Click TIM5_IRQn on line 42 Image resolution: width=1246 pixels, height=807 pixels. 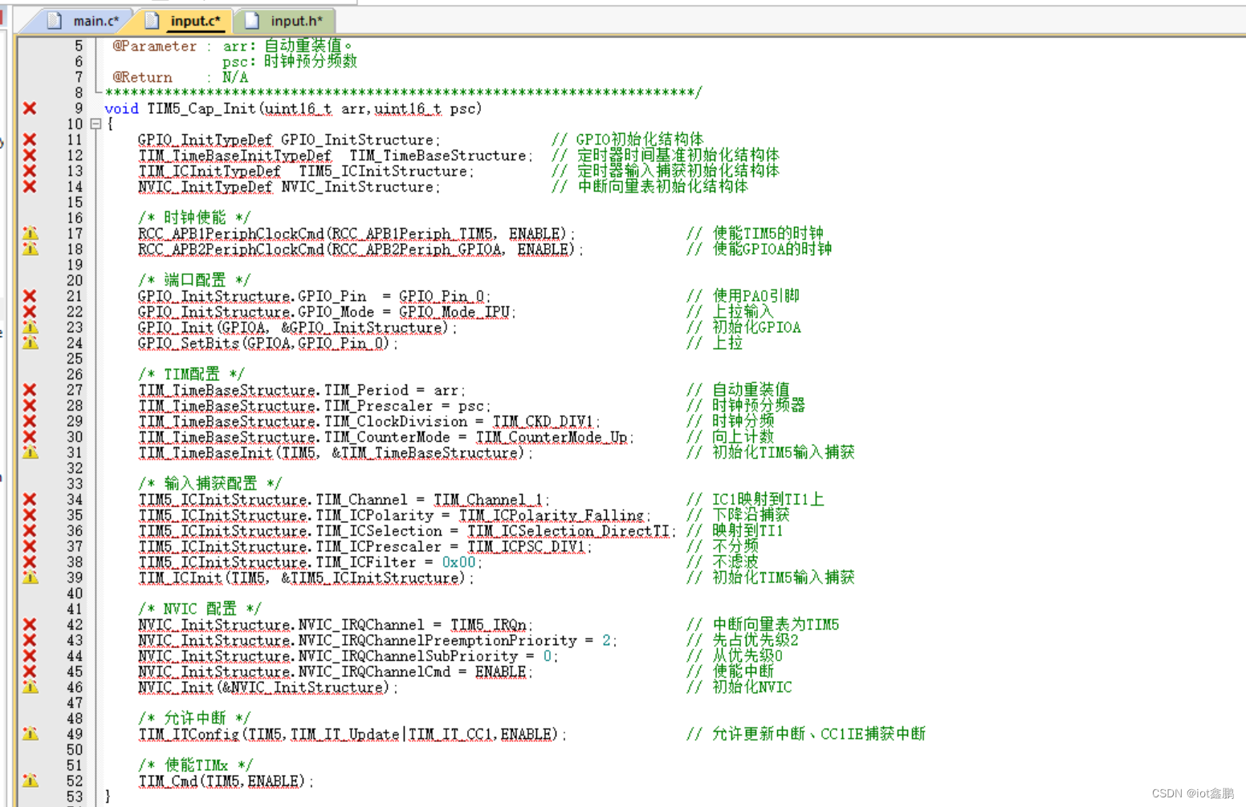tap(488, 625)
